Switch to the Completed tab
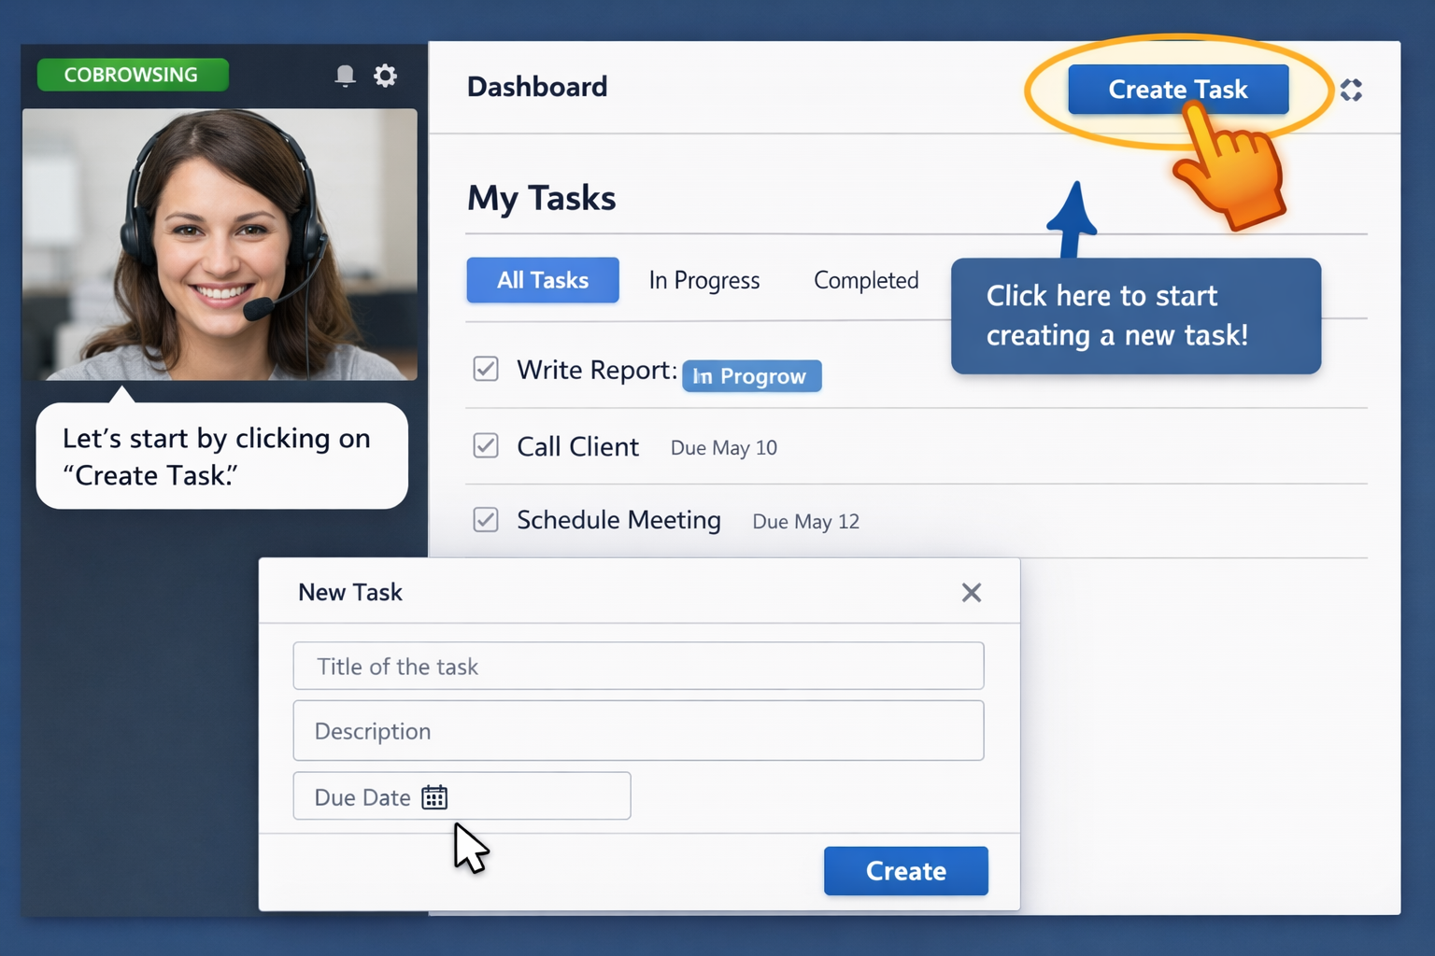The width and height of the screenshot is (1435, 956). [866, 280]
